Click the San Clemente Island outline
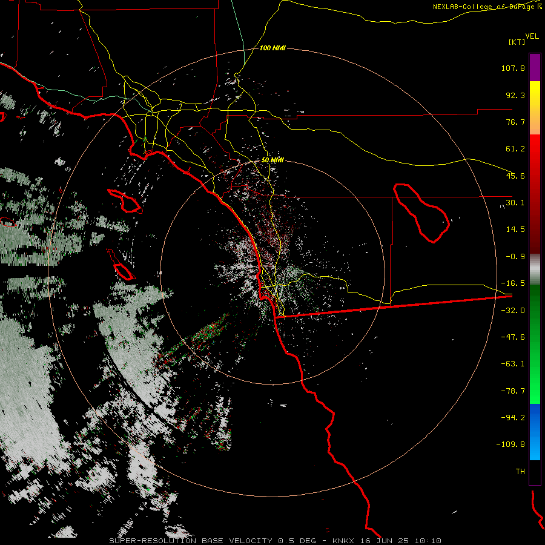Viewport: 545px width, 545px height. [x=121, y=265]
